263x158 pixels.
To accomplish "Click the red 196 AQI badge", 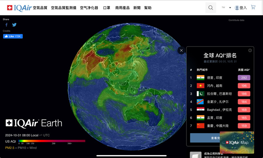I will [x=244, y=86].
